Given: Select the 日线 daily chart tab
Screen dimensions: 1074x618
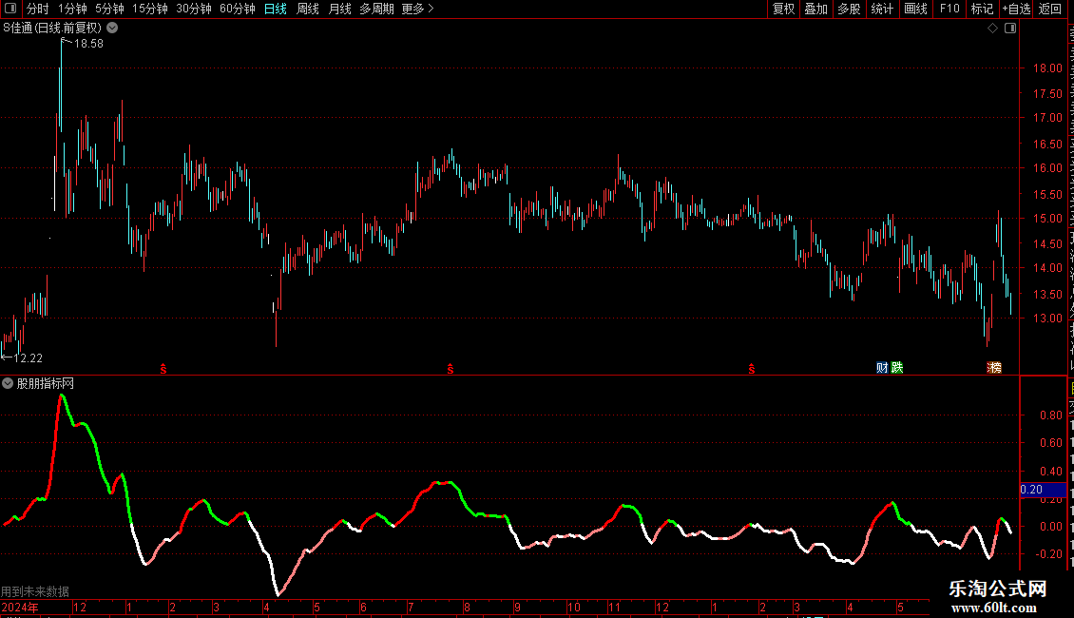Looking at the screenshot, I should tap(276, 9).
